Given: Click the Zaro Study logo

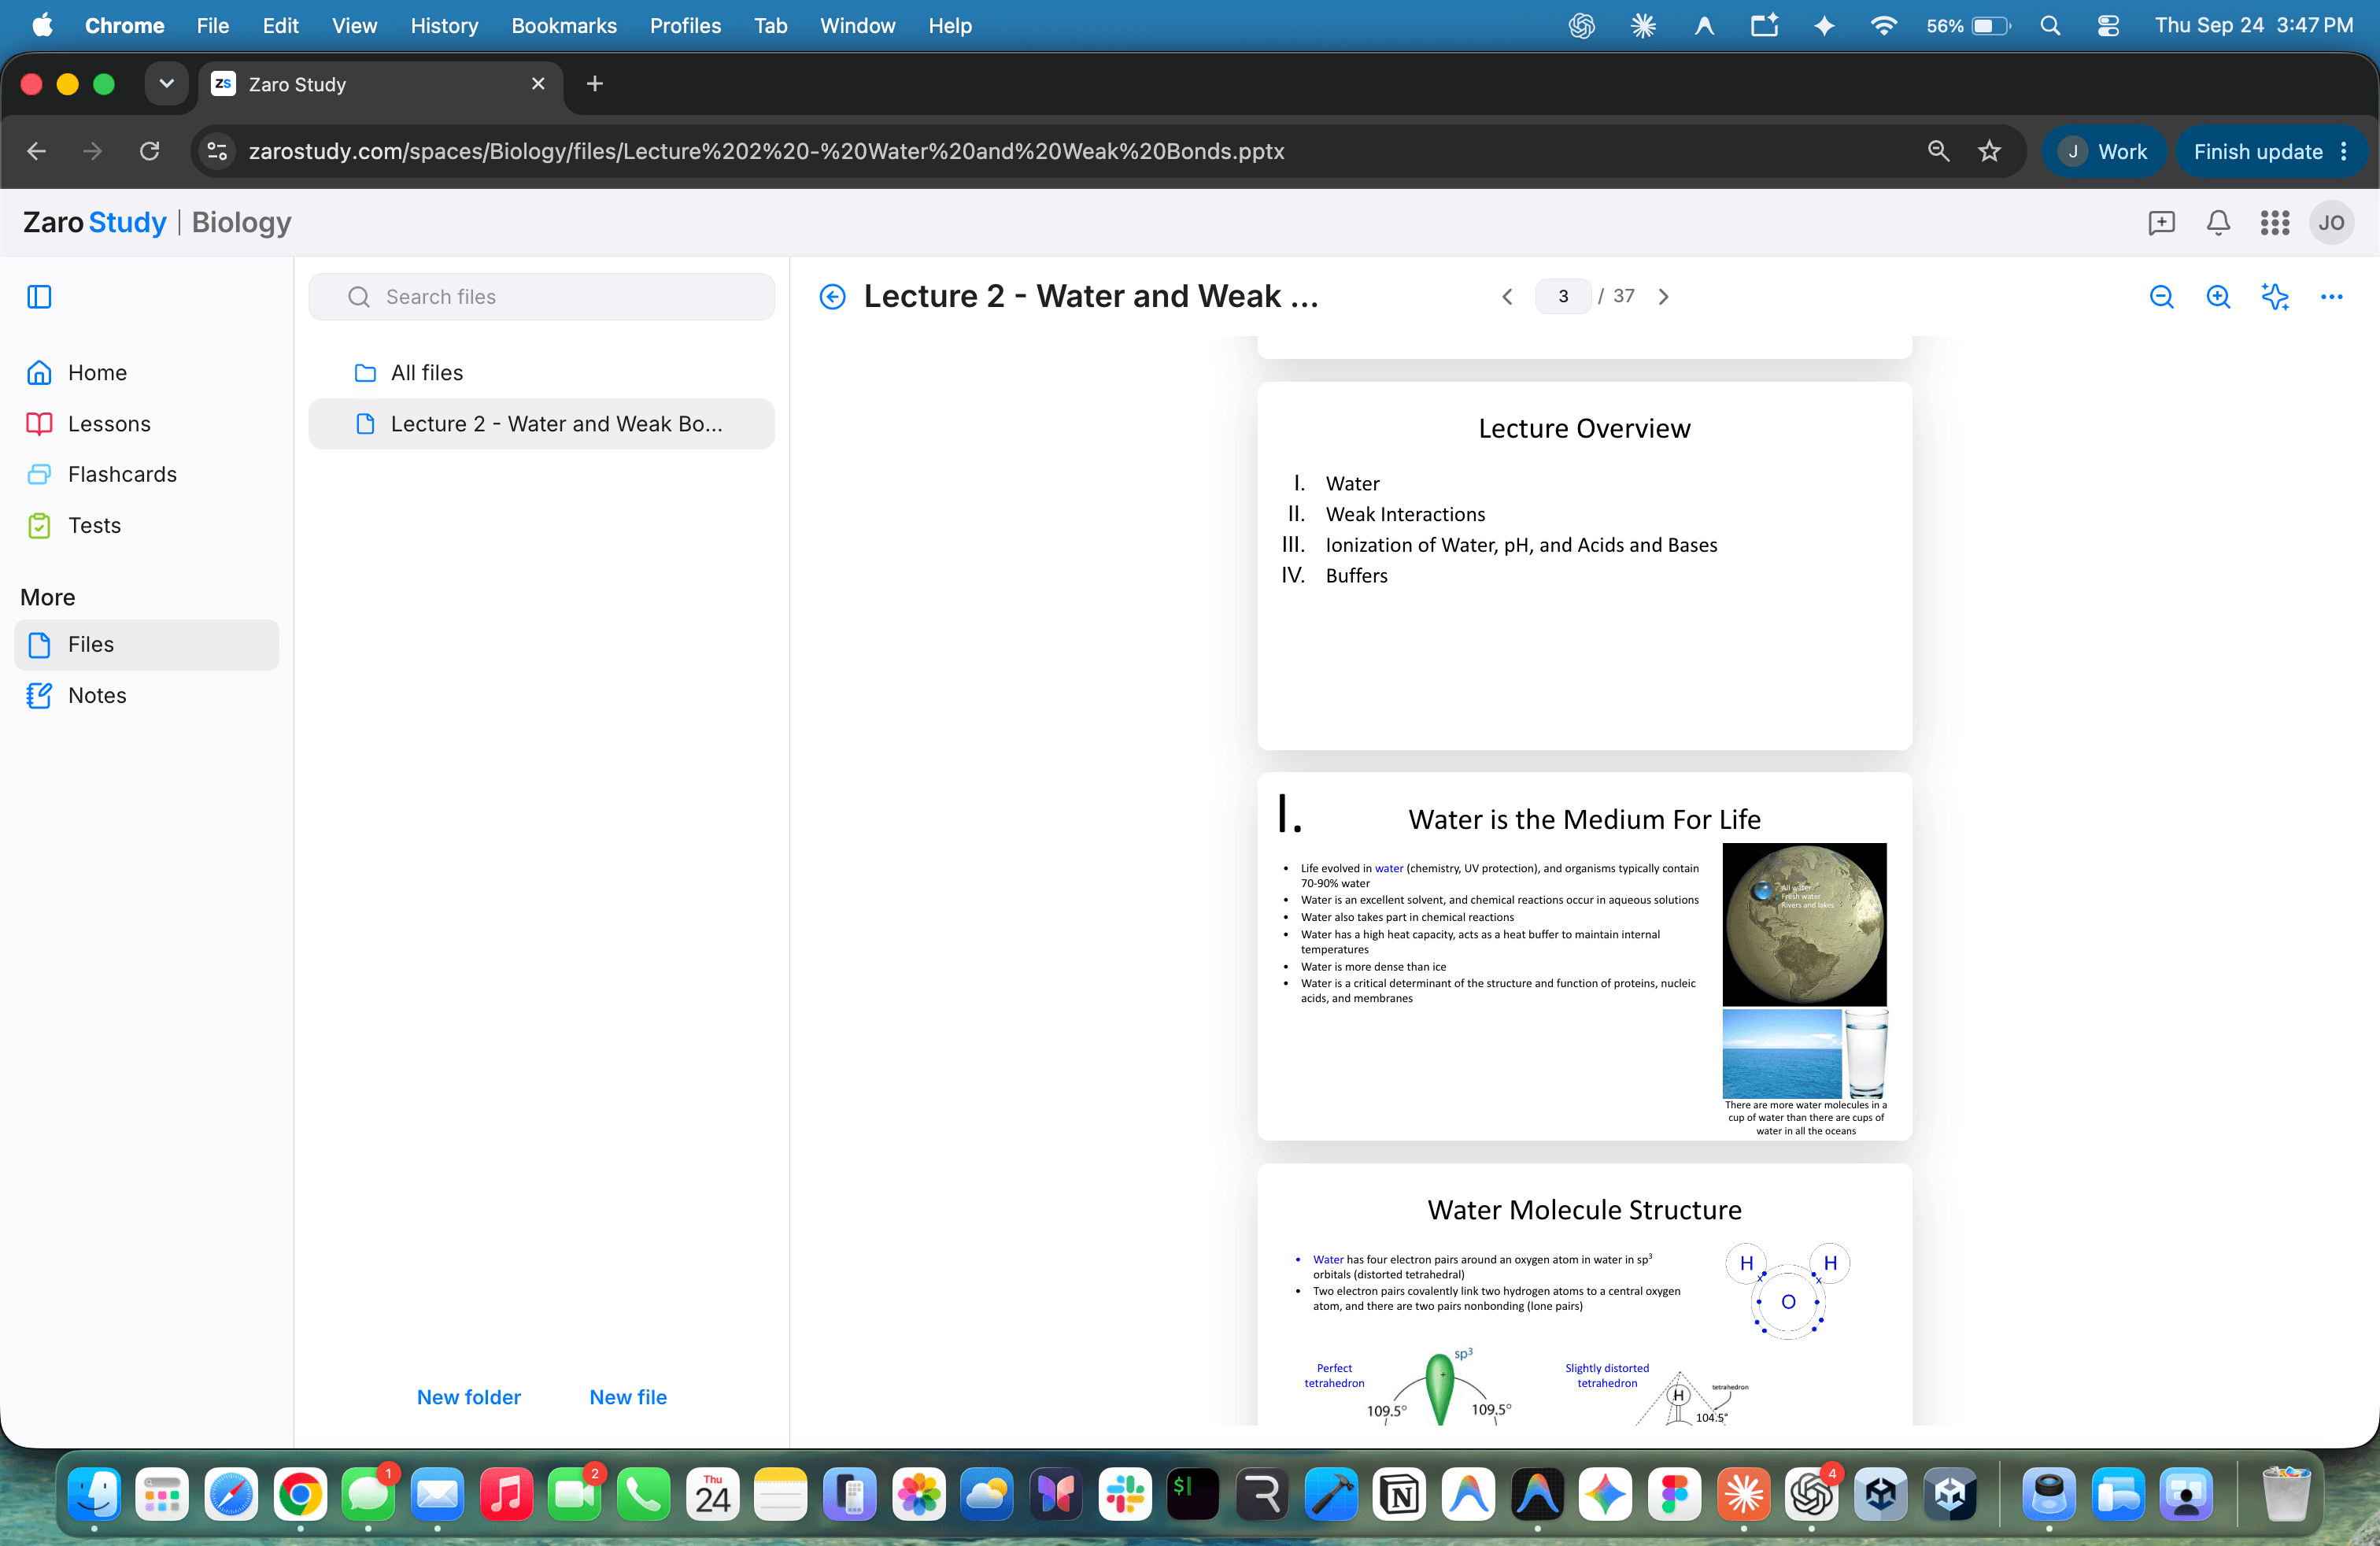Looking at the screenshot, I should (x=95, y=222).
